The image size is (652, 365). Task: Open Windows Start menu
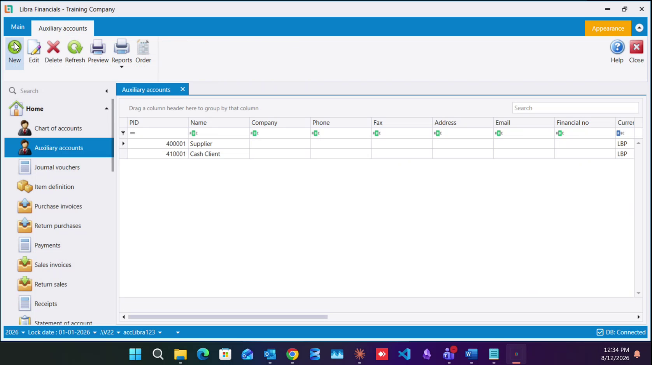(x=135, y=354)
